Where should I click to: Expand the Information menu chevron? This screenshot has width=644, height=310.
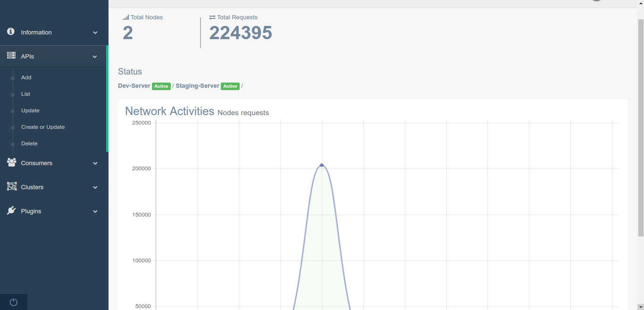95,33
